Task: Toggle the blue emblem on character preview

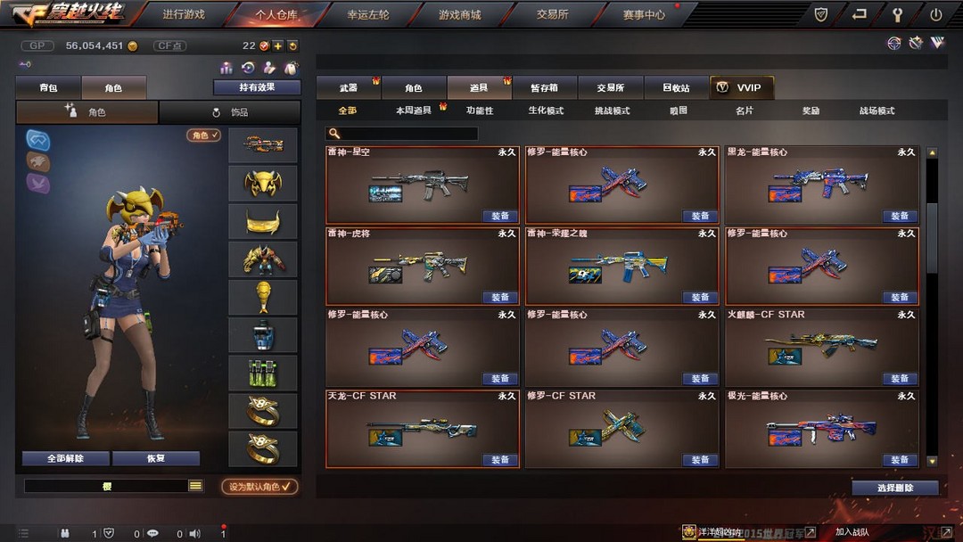Action: [38, 140]
